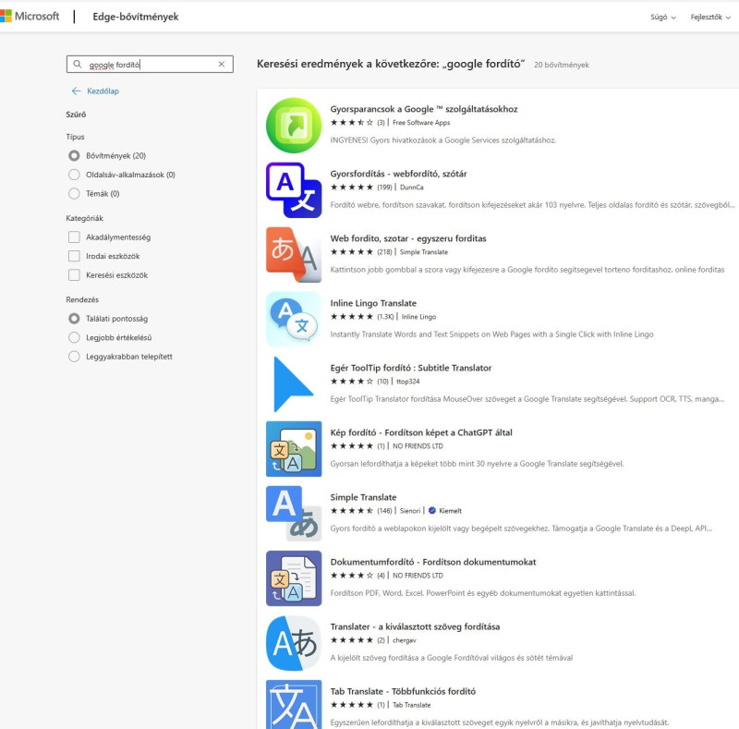This screenshot has width=739, height=729.
Task: Open the Kép fordító extension icon
Action: click(x=294, y=449)
